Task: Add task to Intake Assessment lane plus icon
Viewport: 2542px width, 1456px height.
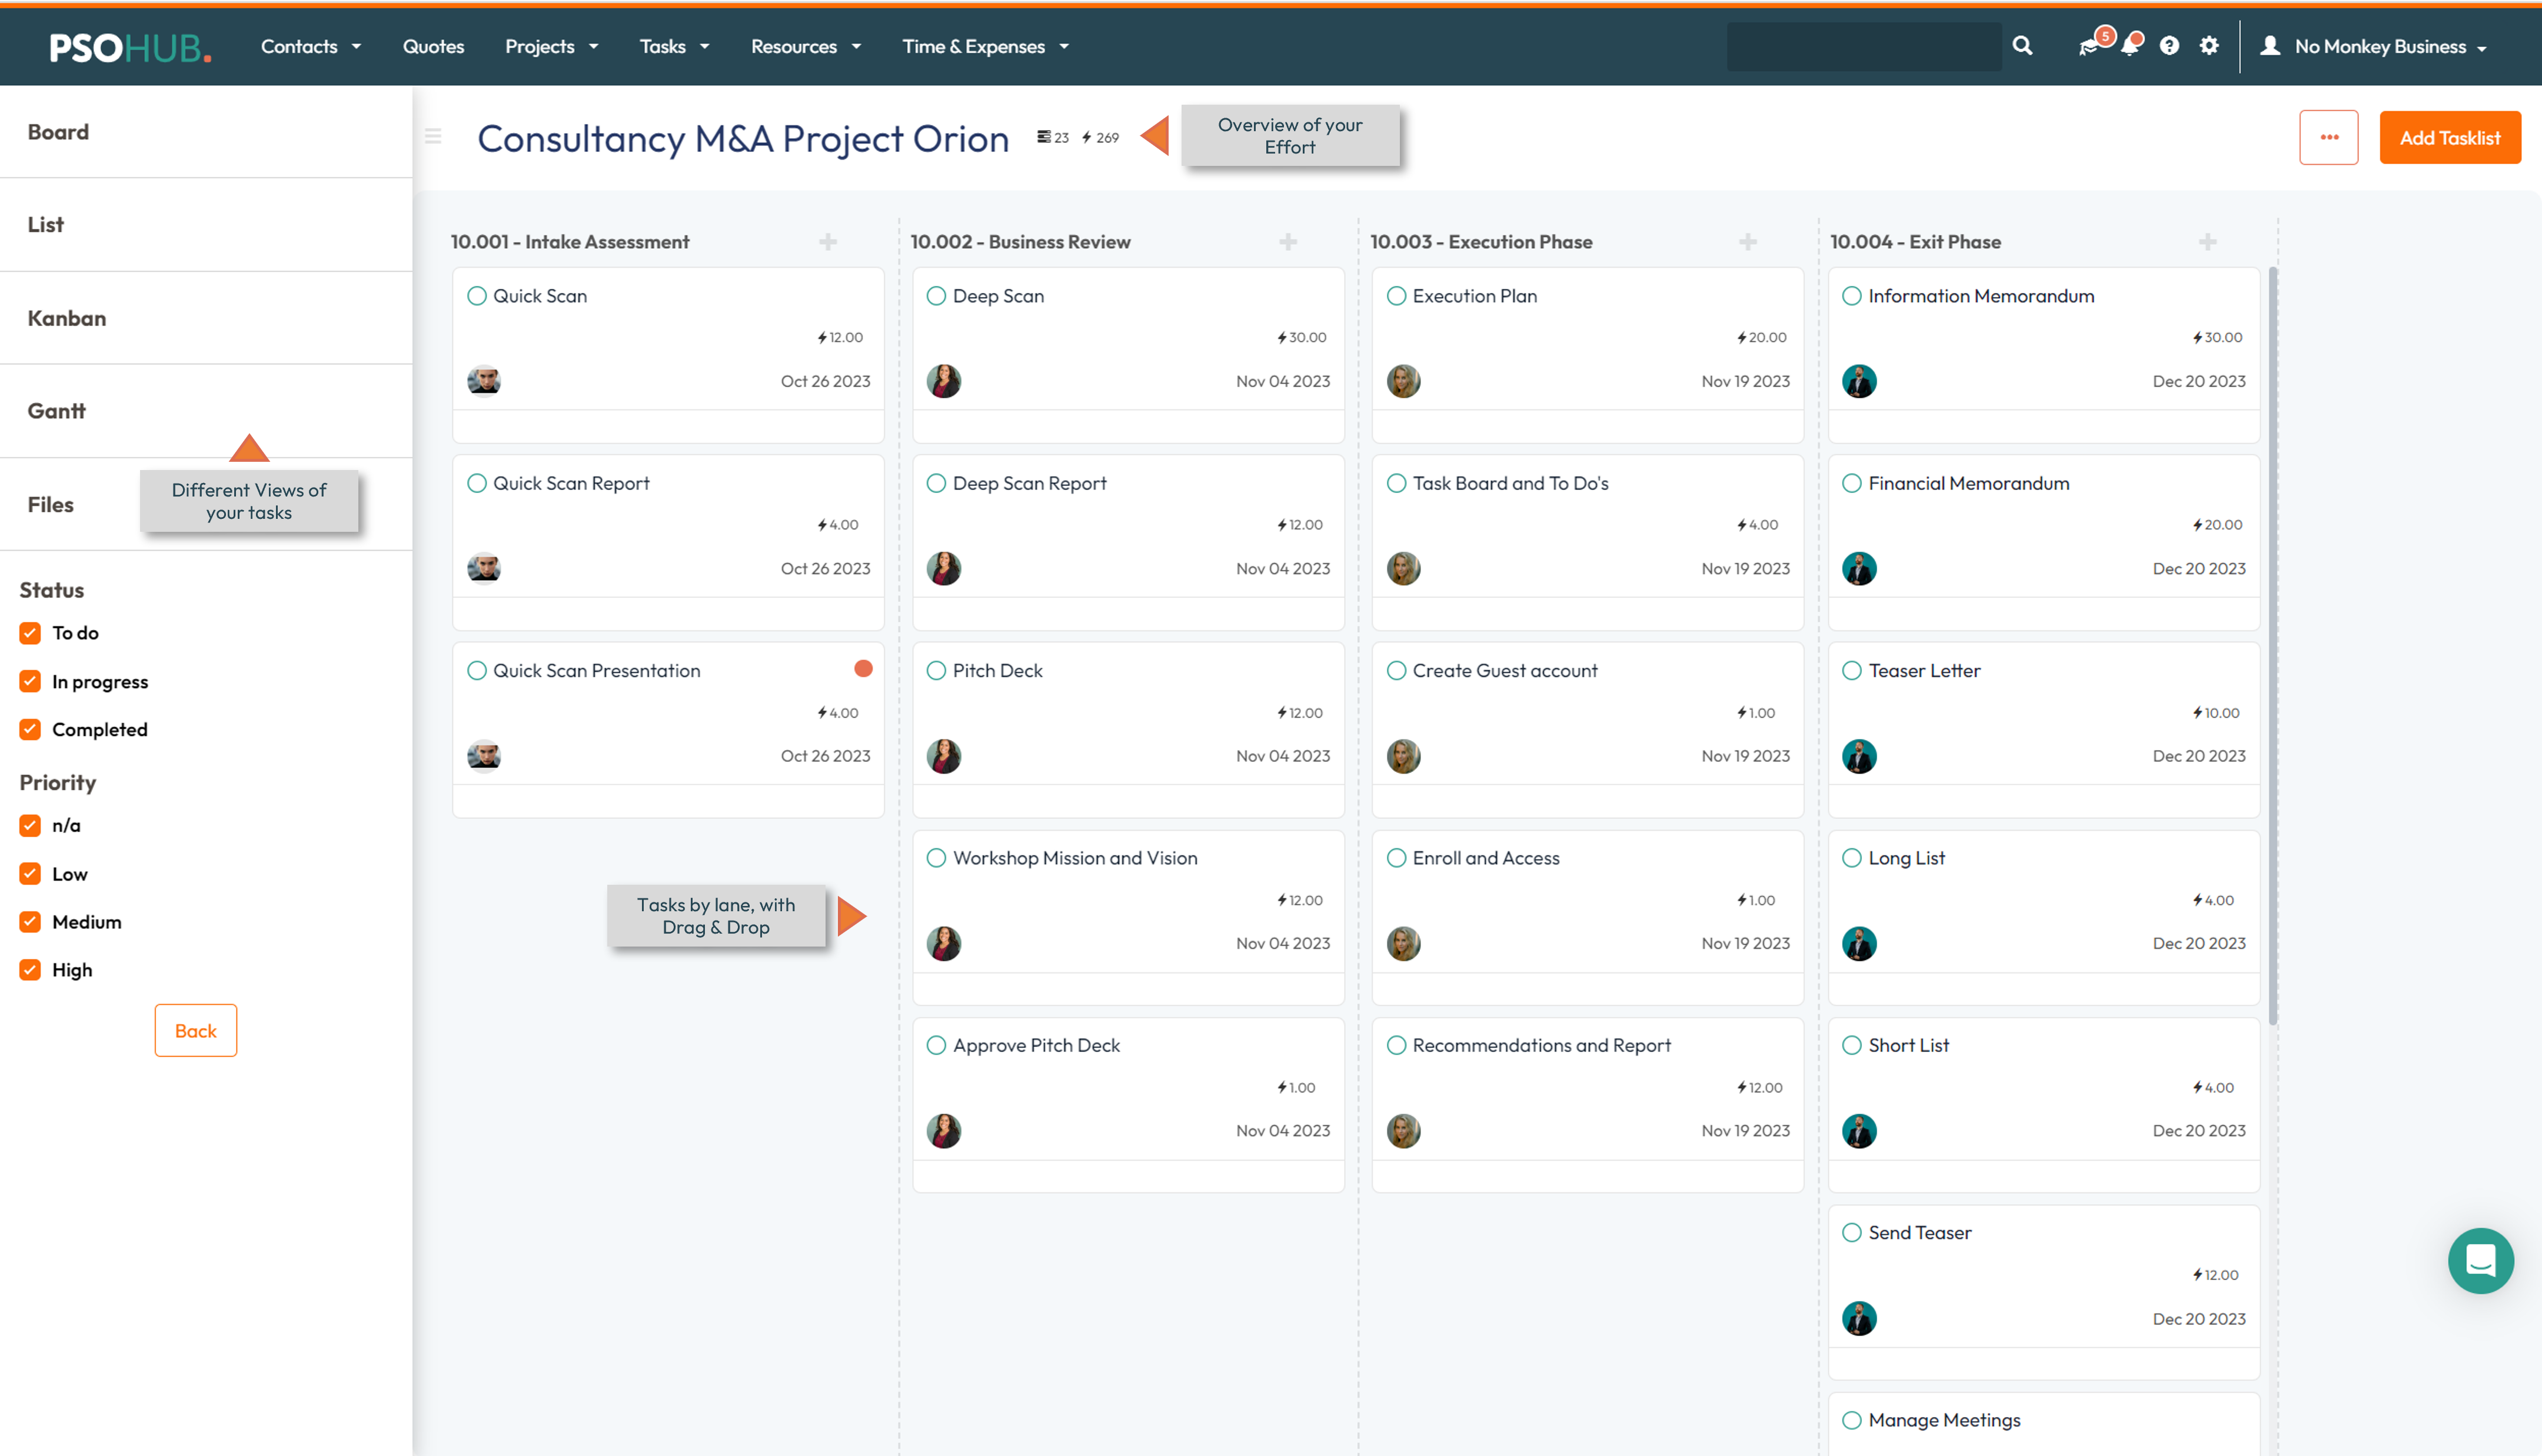Action: click(828, 242)
